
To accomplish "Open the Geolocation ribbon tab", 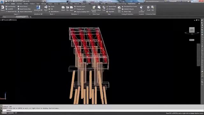I will pyautogui.click(x=132, y=4).
